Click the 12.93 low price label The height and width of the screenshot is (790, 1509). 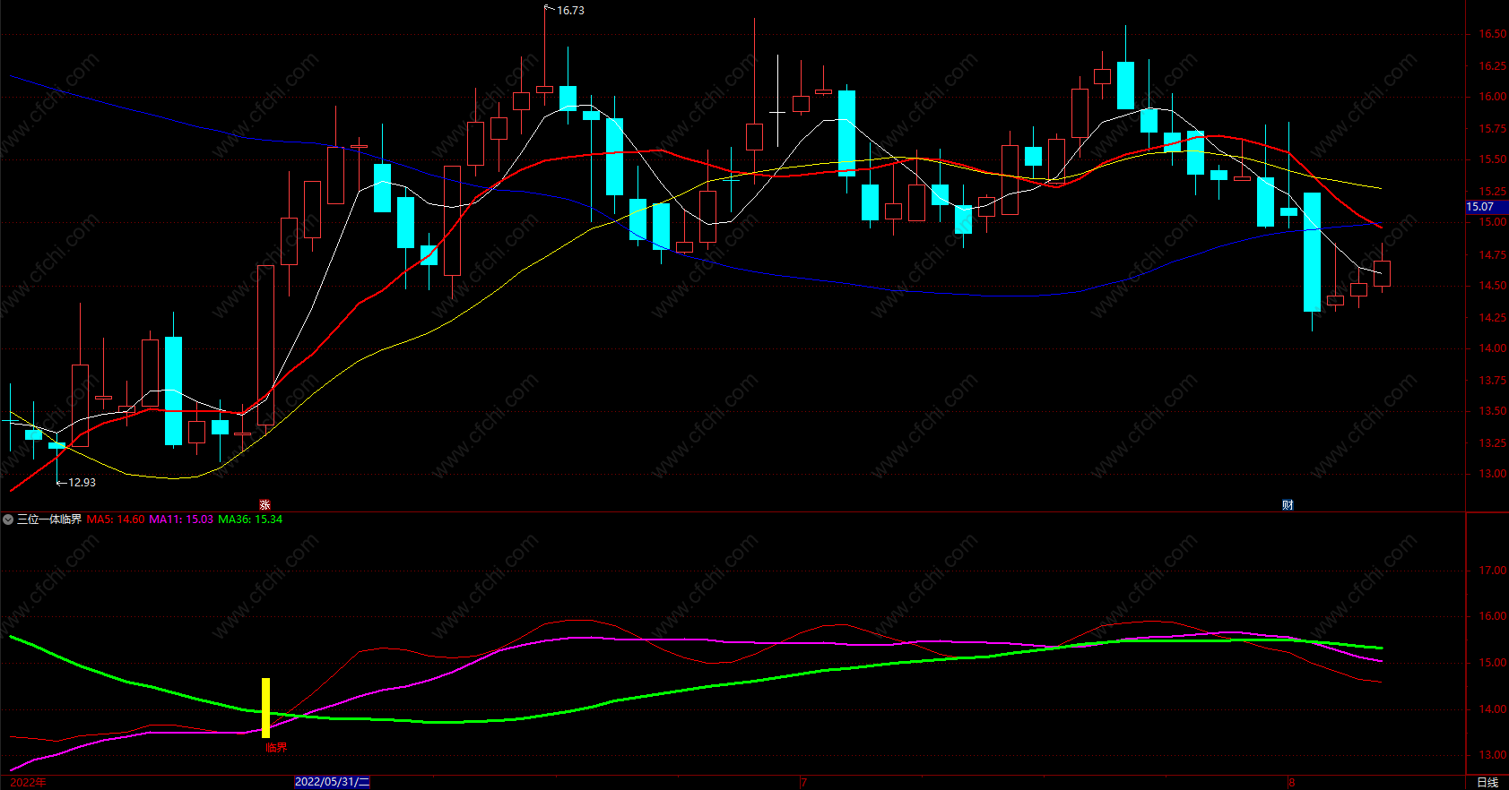tap(82, 483)
